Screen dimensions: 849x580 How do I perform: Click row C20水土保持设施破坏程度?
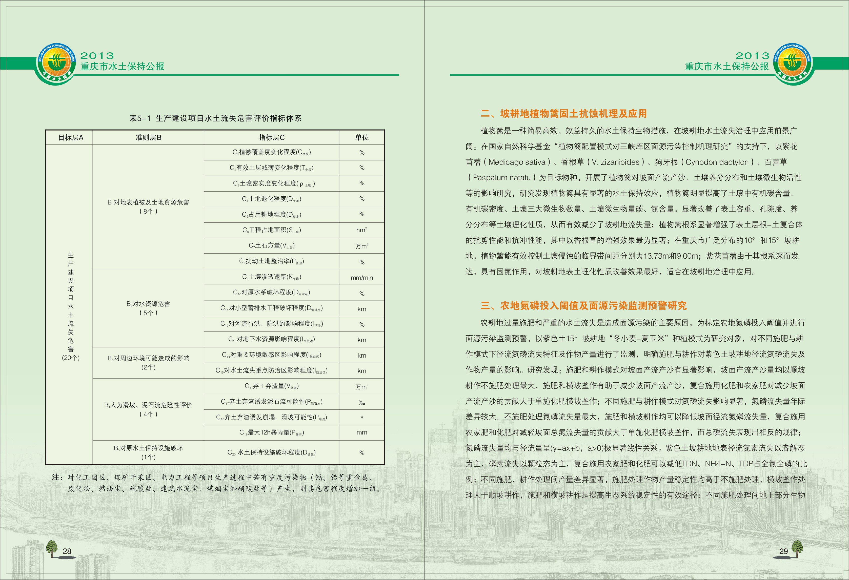click(271, 452)
